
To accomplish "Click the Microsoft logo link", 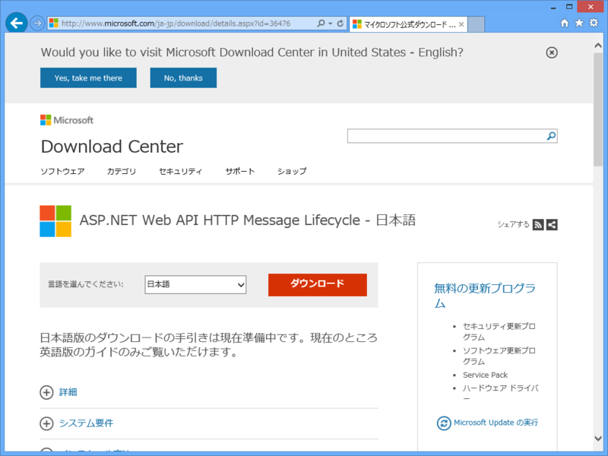I will tap(67, 120).
